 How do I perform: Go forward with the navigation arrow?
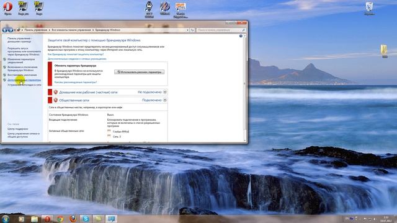11,30
